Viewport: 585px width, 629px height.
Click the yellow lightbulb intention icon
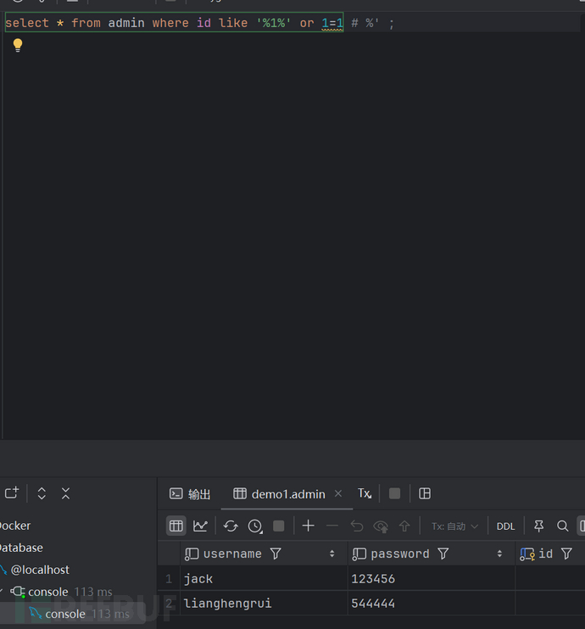pos(18,45)
